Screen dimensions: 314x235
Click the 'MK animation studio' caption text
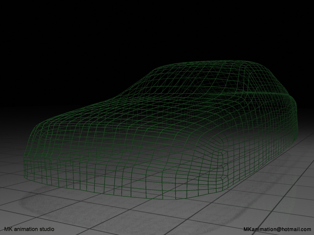coord(29,229)
